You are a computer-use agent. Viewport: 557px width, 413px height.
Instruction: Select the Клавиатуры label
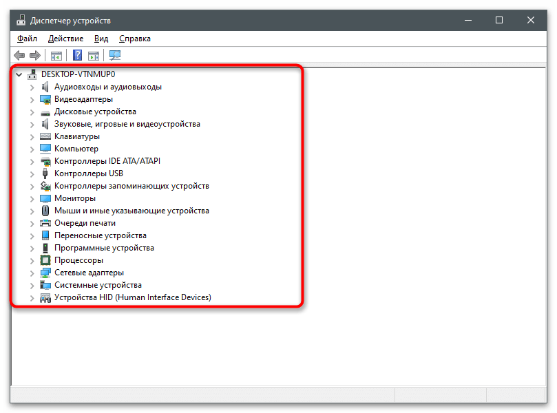[77, 136]
